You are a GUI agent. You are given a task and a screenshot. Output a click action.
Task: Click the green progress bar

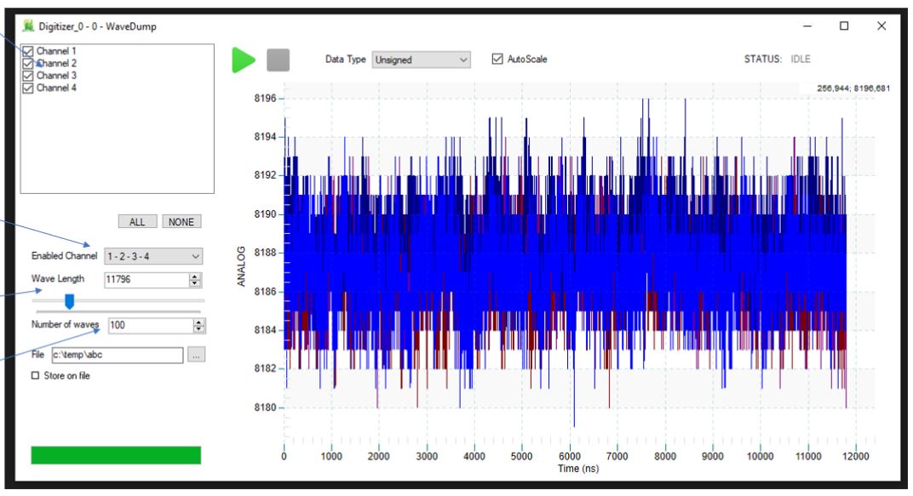116,455
